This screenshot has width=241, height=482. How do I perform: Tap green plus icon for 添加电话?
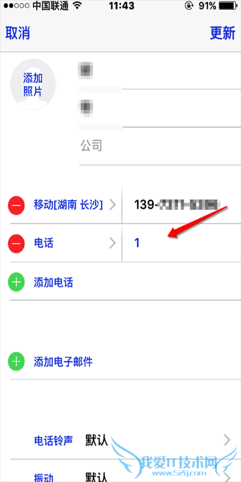point(16,283)
